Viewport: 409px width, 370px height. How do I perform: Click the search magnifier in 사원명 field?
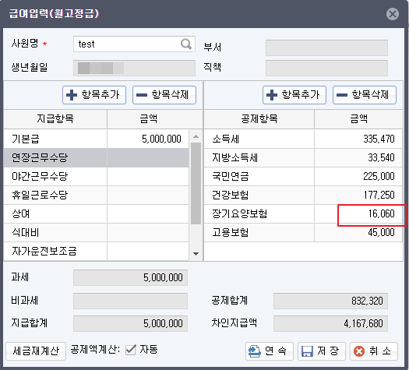[186, 44]
